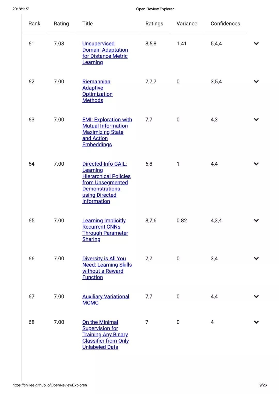Expand the Diversity is All You Need row

click(256, 259)
